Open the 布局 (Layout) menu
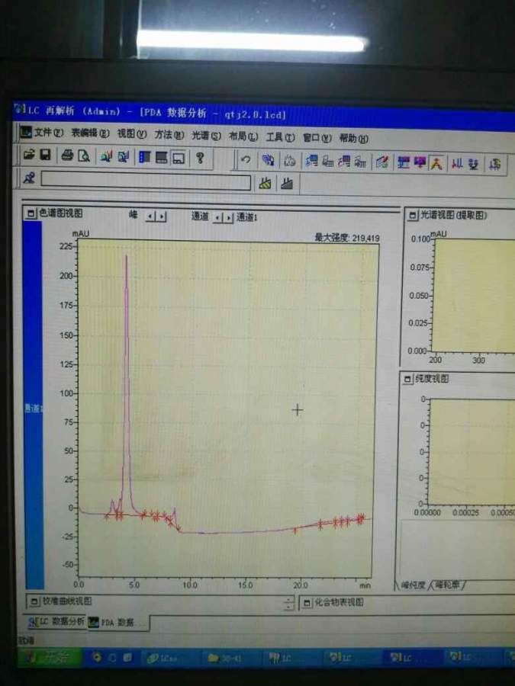The width and height of the screenshot is (515, 686). point(243,136)
